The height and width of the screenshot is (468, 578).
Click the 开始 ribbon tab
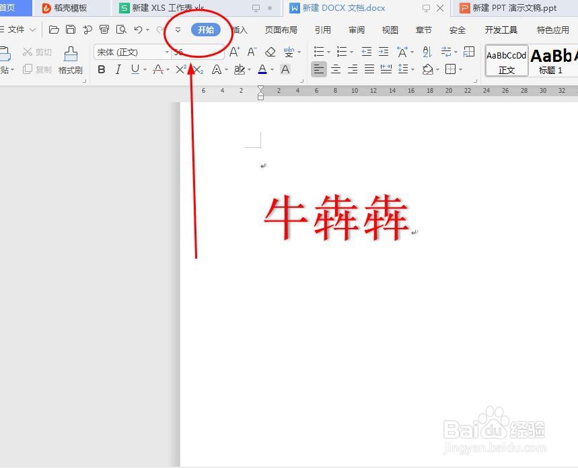[206, 30]
